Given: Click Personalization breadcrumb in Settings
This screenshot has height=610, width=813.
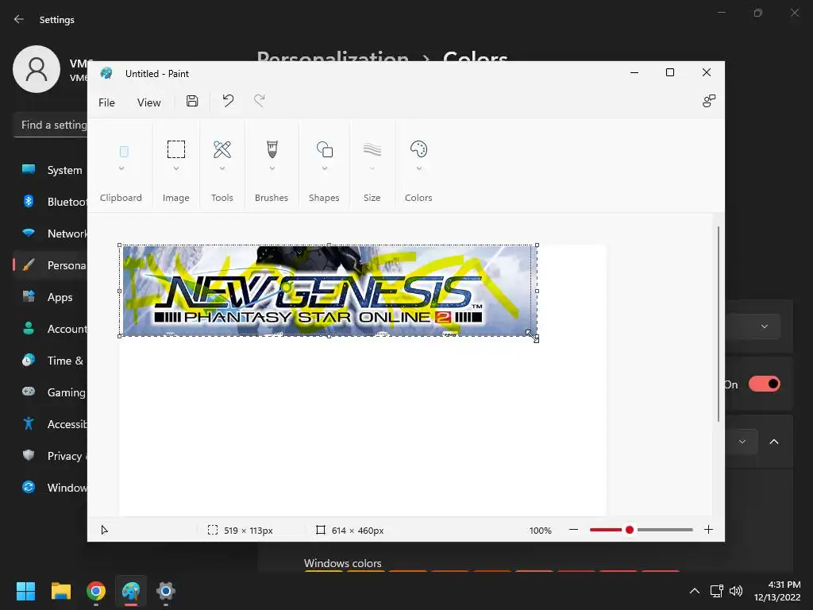Looking at the screenshot, I should coord(333,56).
